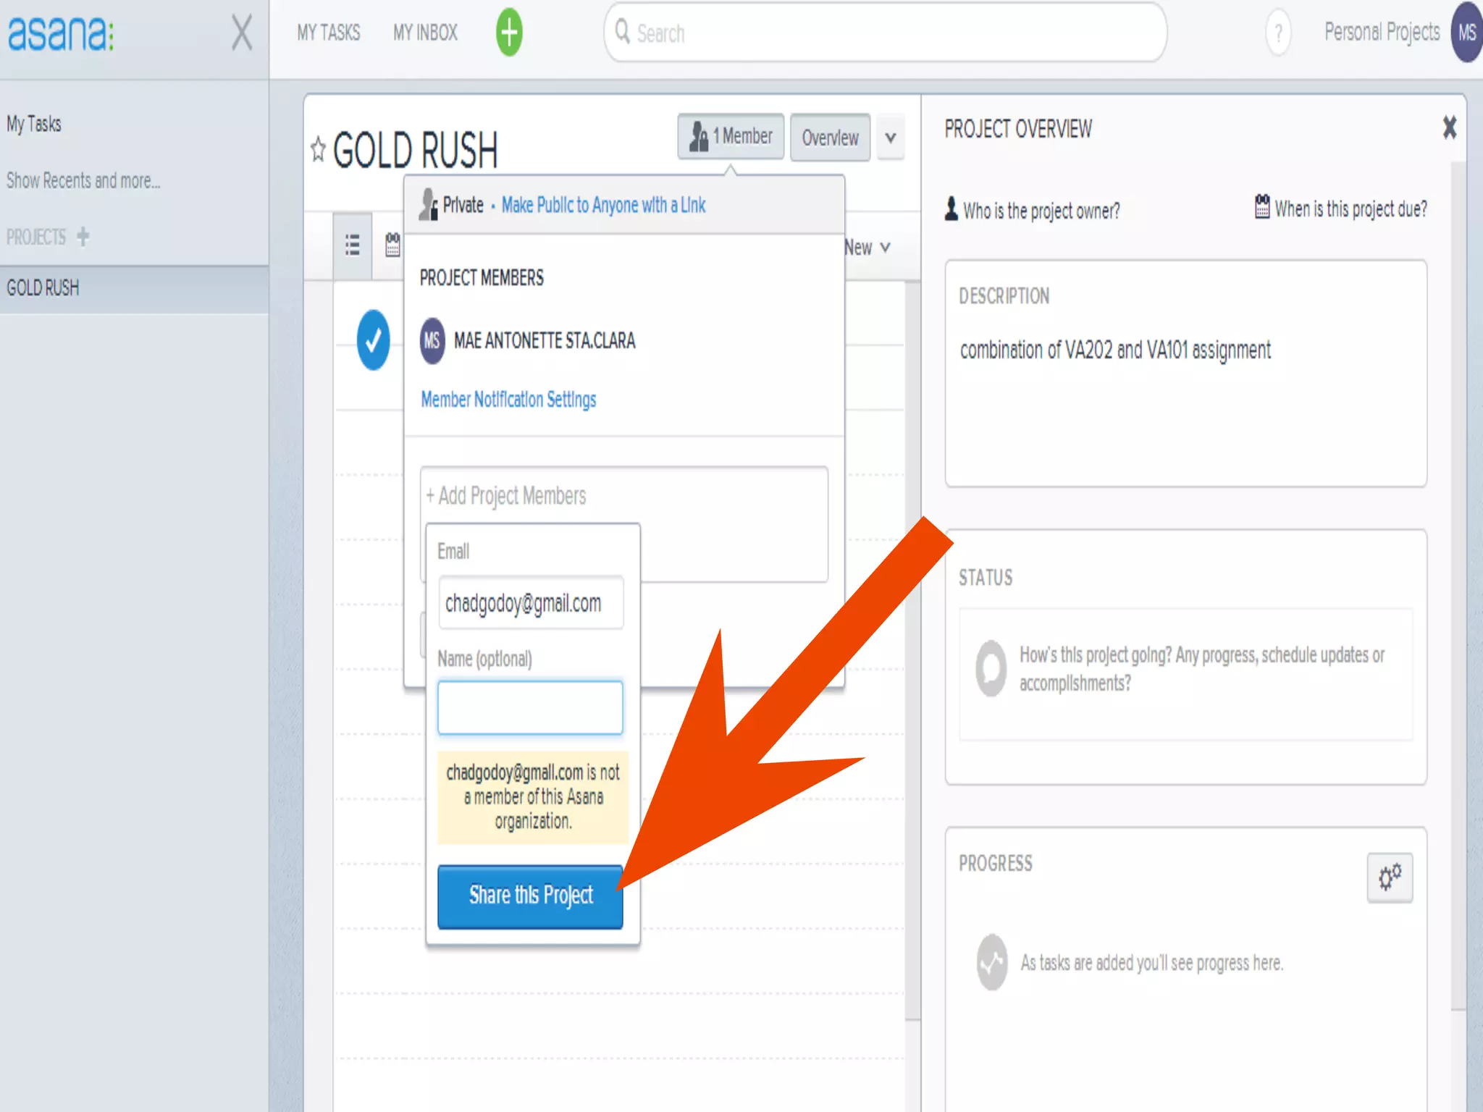Open the Personal Projects workspace menu

coord(1382,33)
